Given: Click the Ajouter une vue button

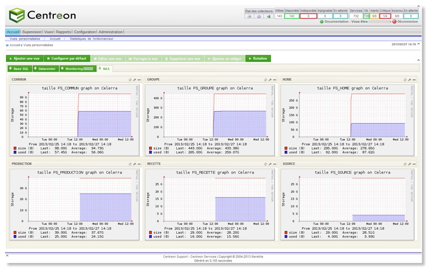Looking at the screenshot, I should (25, 58).
